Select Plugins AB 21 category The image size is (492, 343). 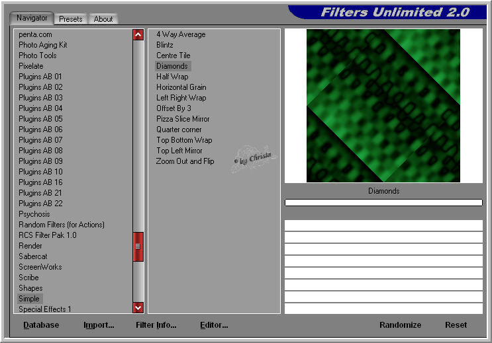point(40,193)
